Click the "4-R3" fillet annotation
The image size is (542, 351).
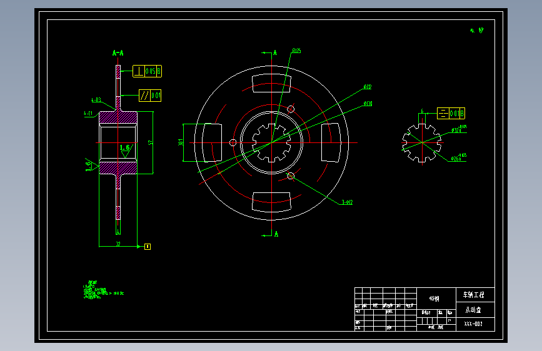click(x=96, y=100)
